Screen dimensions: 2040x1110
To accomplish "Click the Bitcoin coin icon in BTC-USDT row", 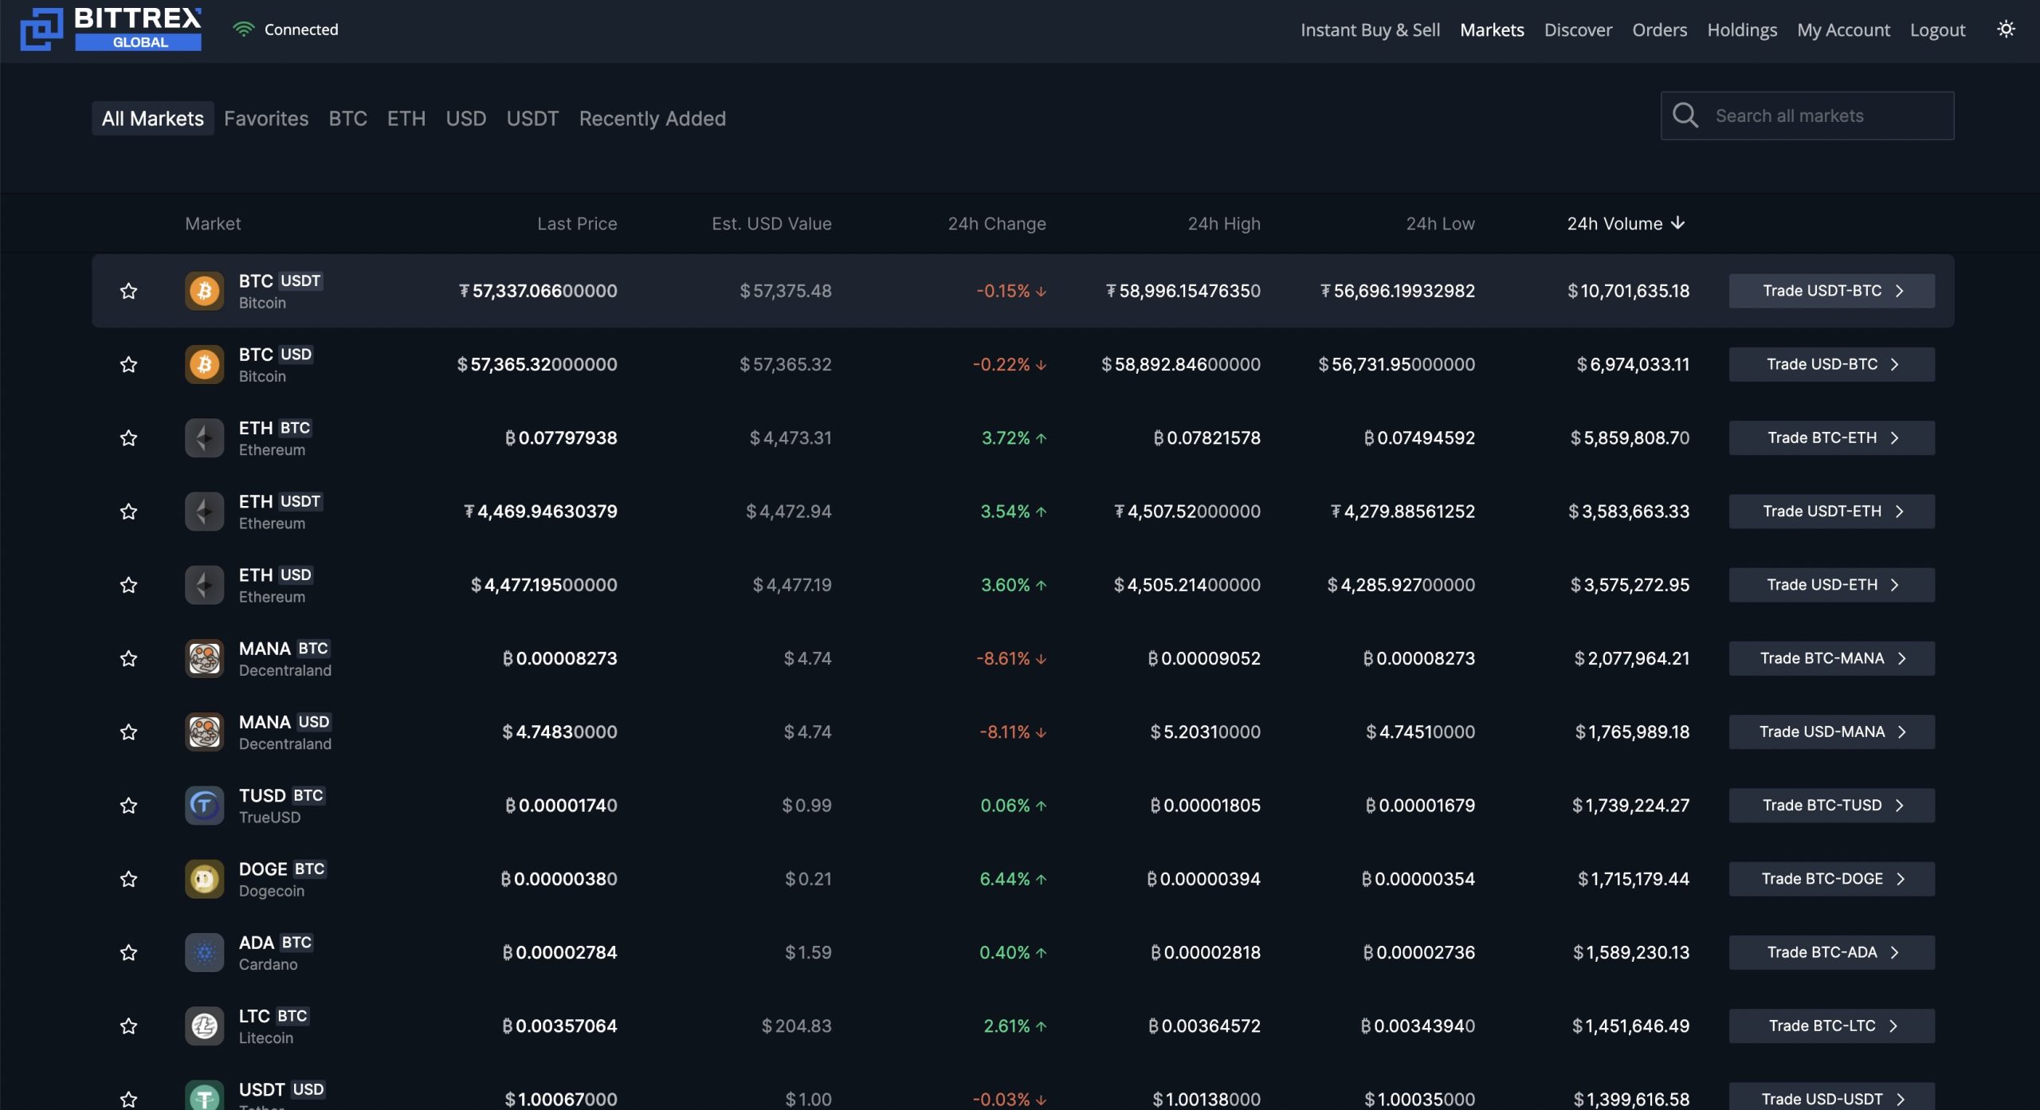I will point(205,291).
